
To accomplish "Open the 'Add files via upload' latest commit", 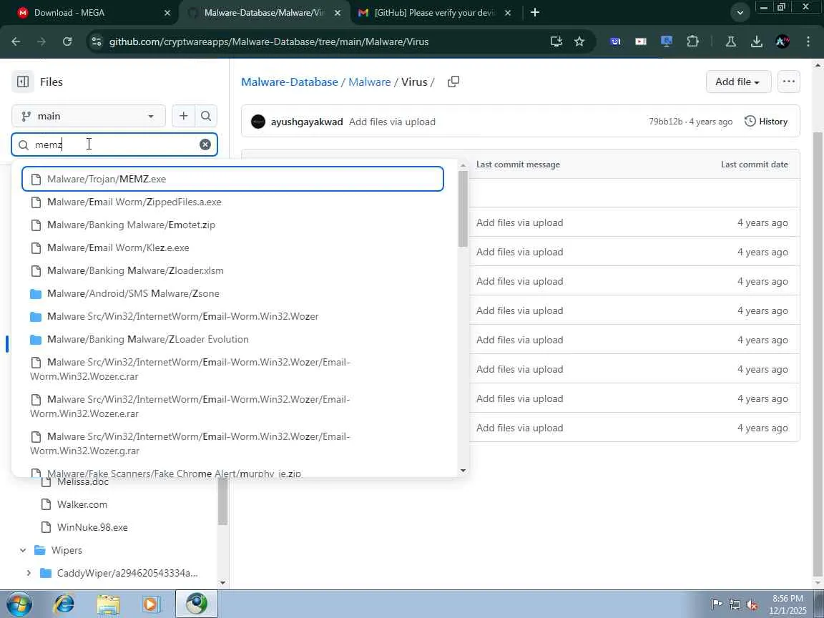I will pos(392,122).
